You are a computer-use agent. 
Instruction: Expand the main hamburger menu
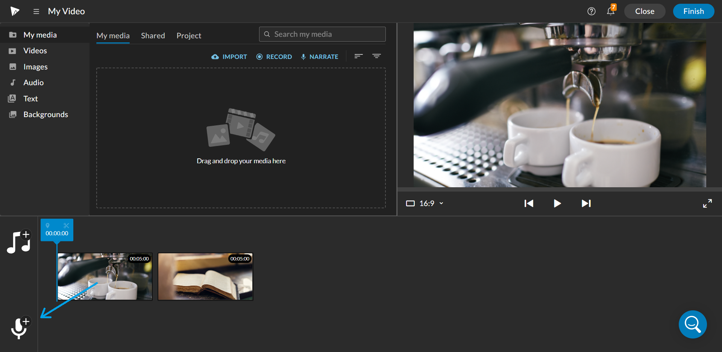[36, 11]
